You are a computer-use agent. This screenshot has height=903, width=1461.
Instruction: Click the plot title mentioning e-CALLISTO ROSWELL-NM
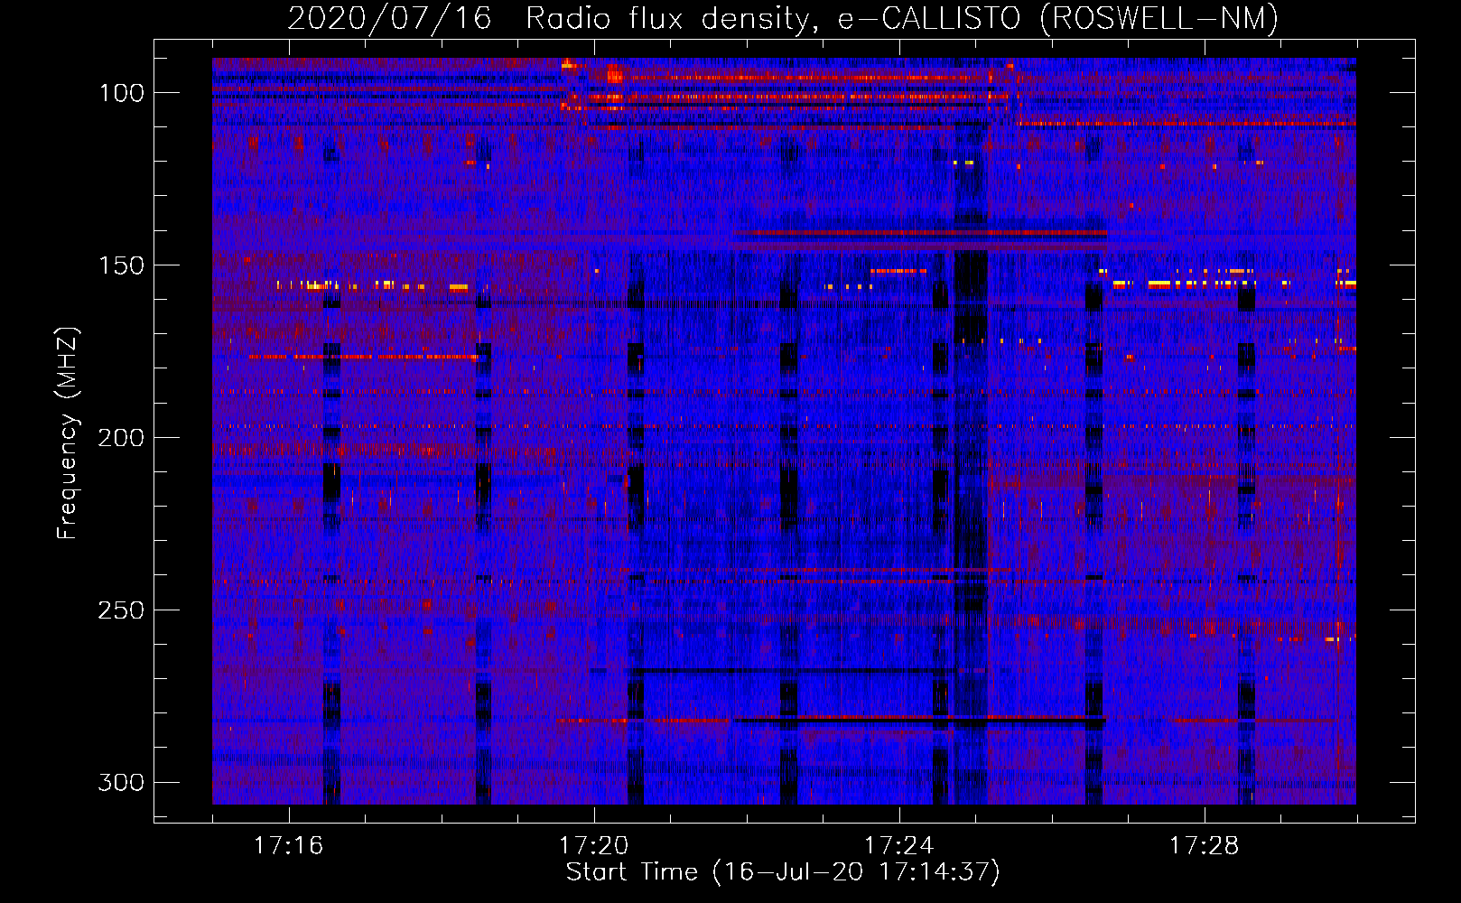pyautogui.click(x=783, y=18)
